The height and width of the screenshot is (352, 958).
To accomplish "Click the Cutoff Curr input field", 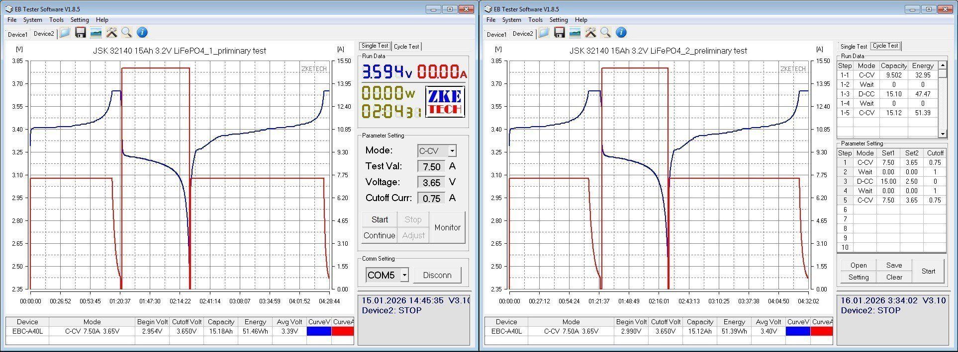I will coord(431,198).
